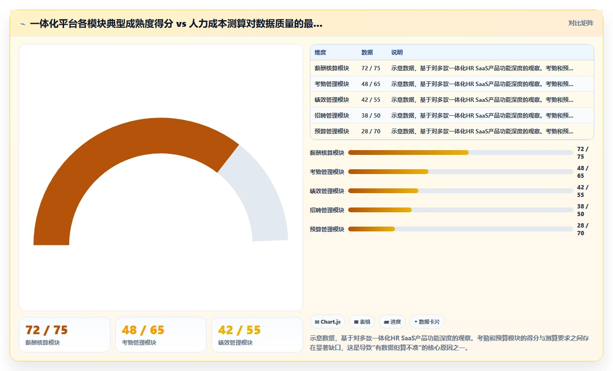Select the 数据卡片 chip
This screenshot has height=371, width=613.
point(427,322)
